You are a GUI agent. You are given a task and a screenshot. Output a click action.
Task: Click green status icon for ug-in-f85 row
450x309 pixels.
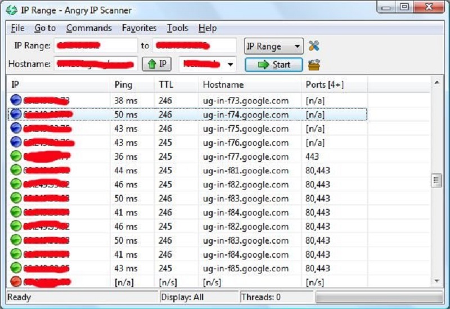[16, 268]
